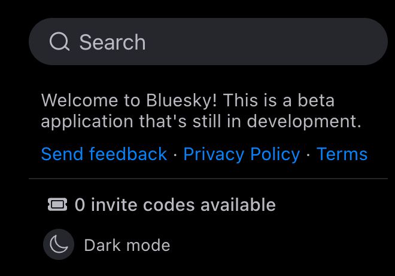Screen dimensions: 395x276
Task: View the invite codes available entry
Action: click(175, 205)
